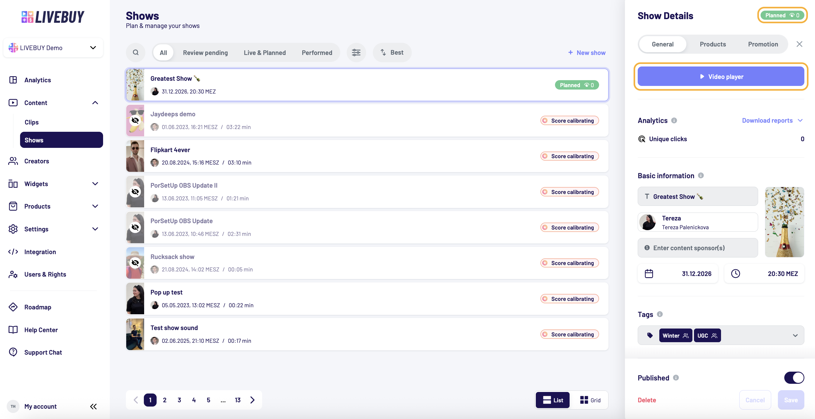Toggle visibility of Rucksack show

pos(135,263)
